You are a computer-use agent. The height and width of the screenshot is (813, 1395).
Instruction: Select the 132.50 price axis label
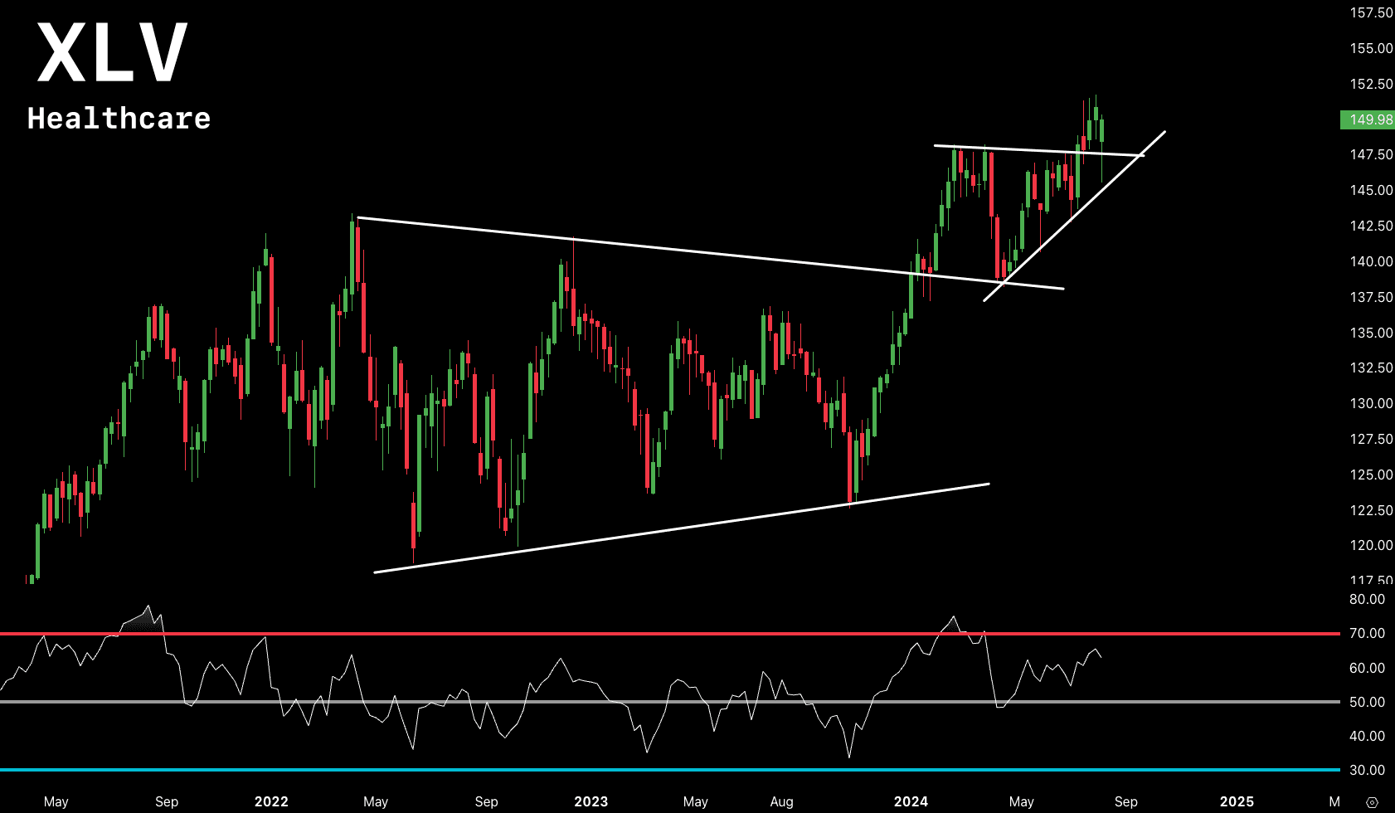(x=1371, y=368)
